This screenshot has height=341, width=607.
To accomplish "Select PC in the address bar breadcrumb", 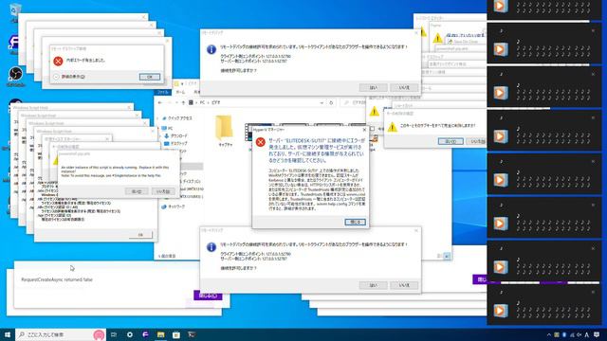I will click(x=202, y=103).
